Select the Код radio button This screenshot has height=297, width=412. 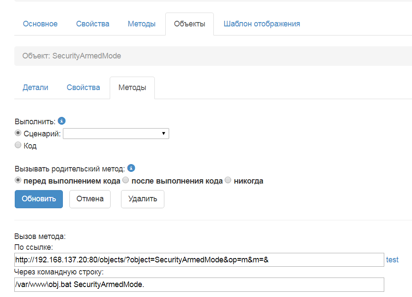[18, 145]
